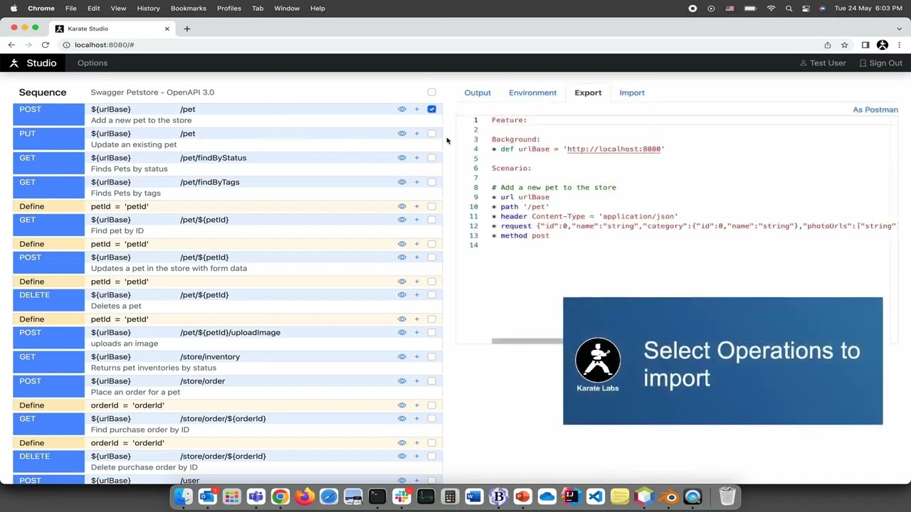Click plus icon for GET /pet/findByTags
Viewport: 911px width, 512px height.
coord(416,182)
